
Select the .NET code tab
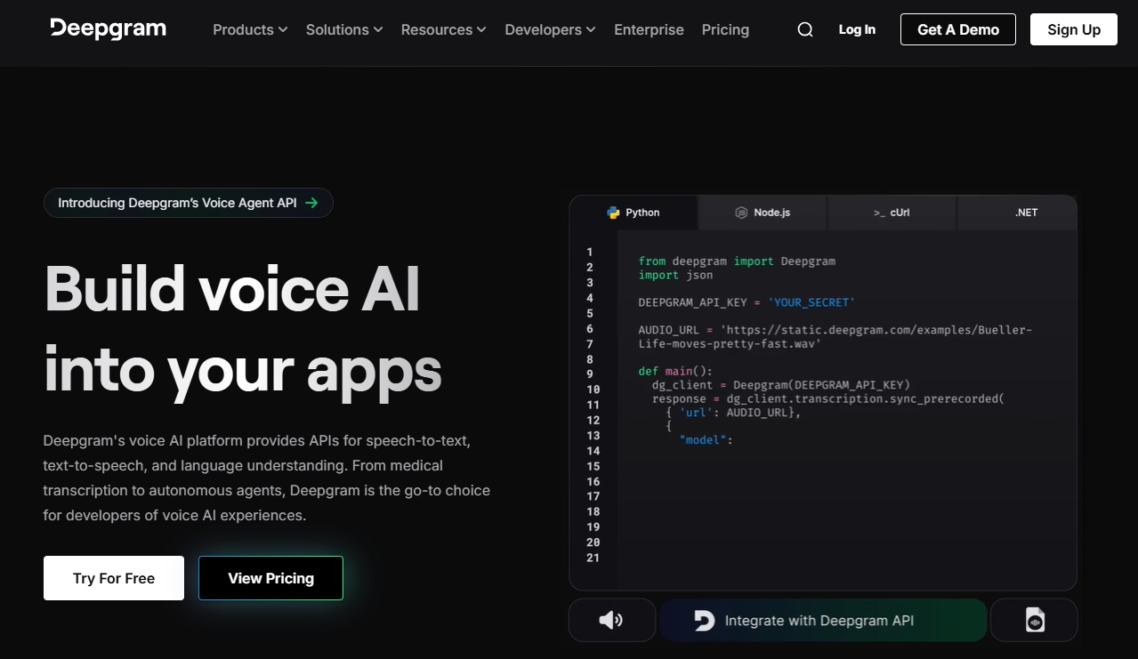pyautogui.click(x=1017, y=213)
